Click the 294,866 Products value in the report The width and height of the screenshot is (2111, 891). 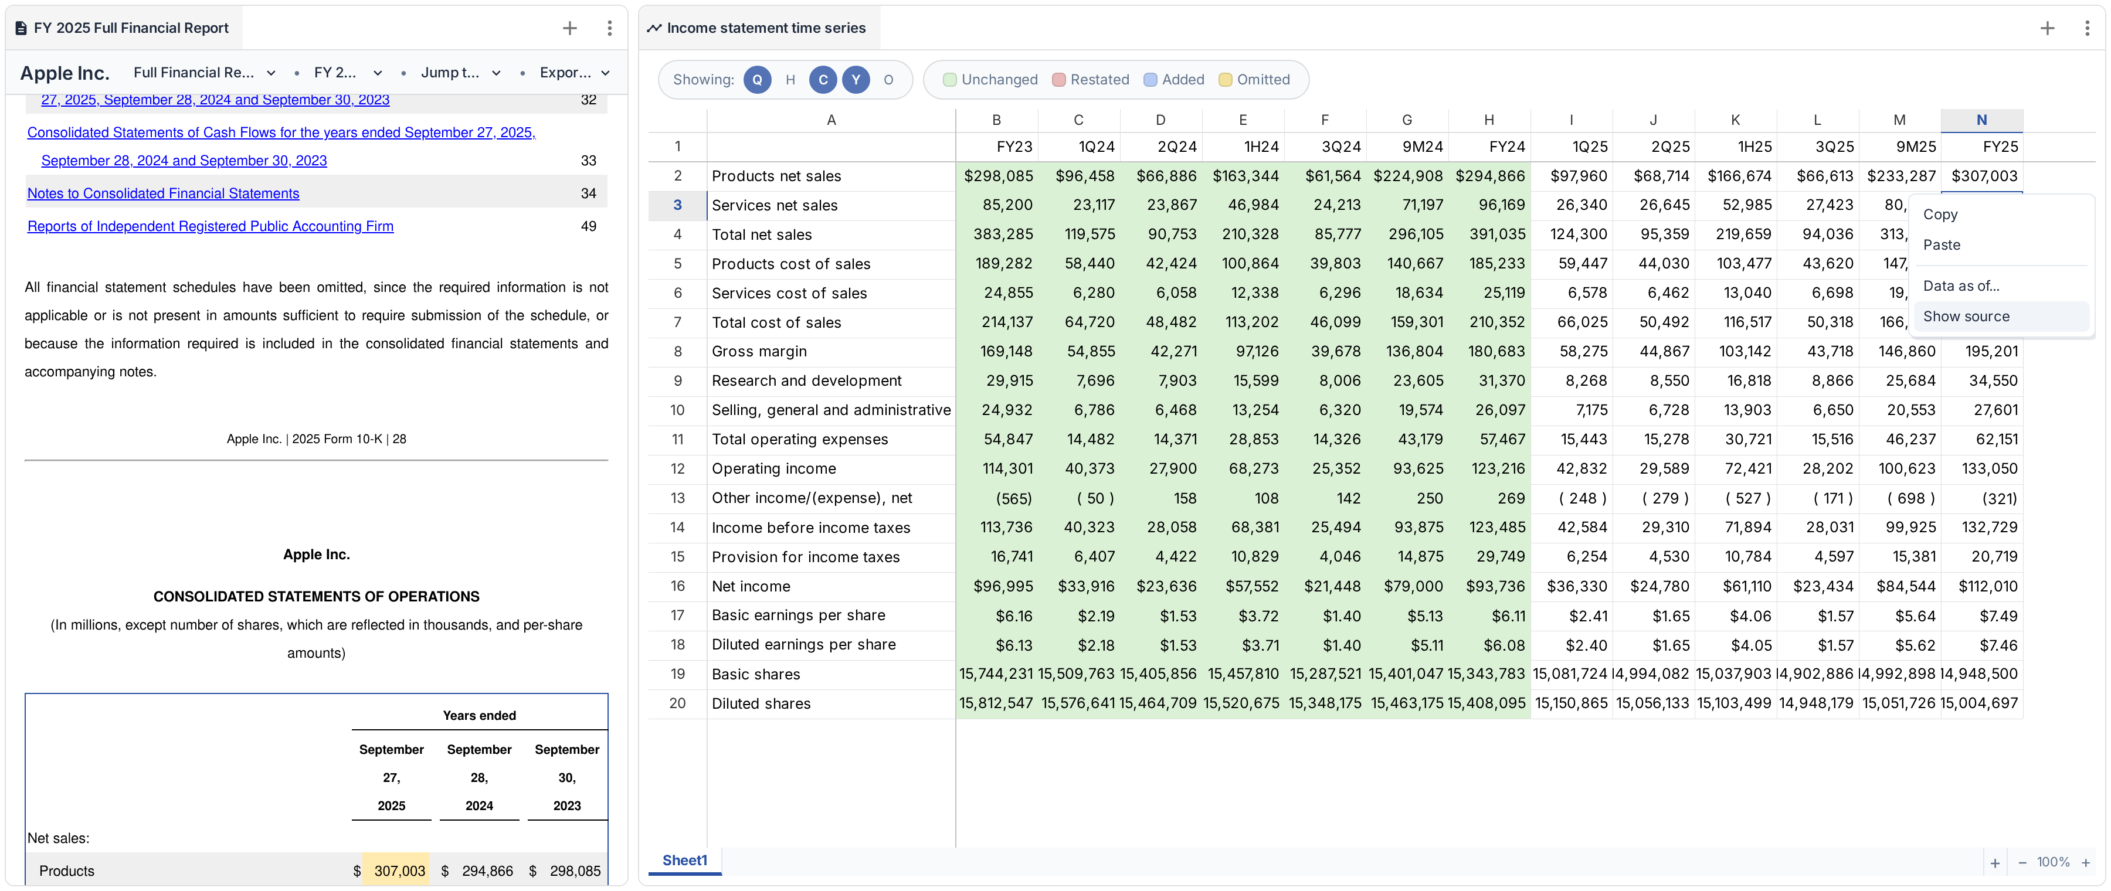tap(487, 870)
